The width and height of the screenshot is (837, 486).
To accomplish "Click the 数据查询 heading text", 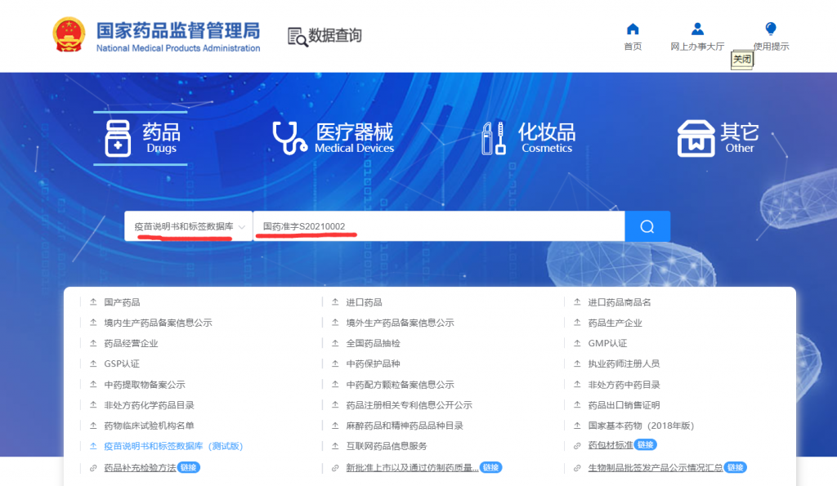I will click(x=334, y=35).
